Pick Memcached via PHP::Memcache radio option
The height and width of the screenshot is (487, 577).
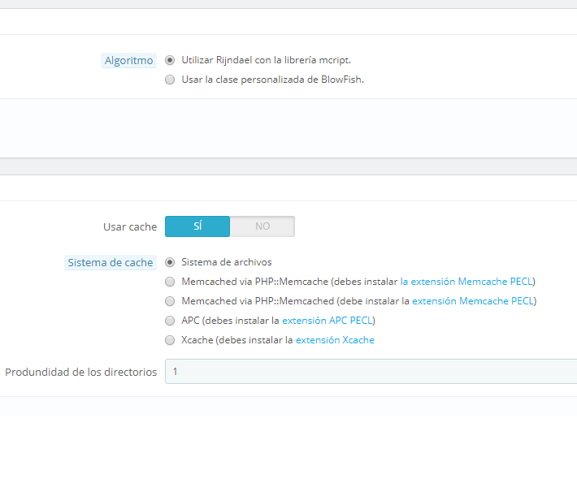170,282
